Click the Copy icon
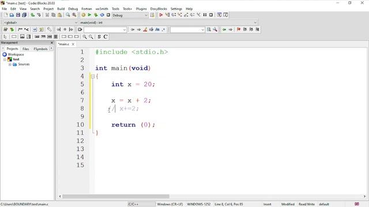The height and width of the screenshot is (207, 369). point(54,15)
